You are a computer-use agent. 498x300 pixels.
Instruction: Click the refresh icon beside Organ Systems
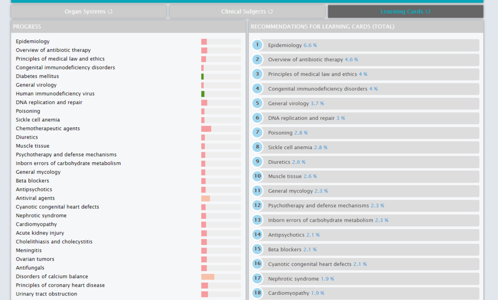(110, 11)
